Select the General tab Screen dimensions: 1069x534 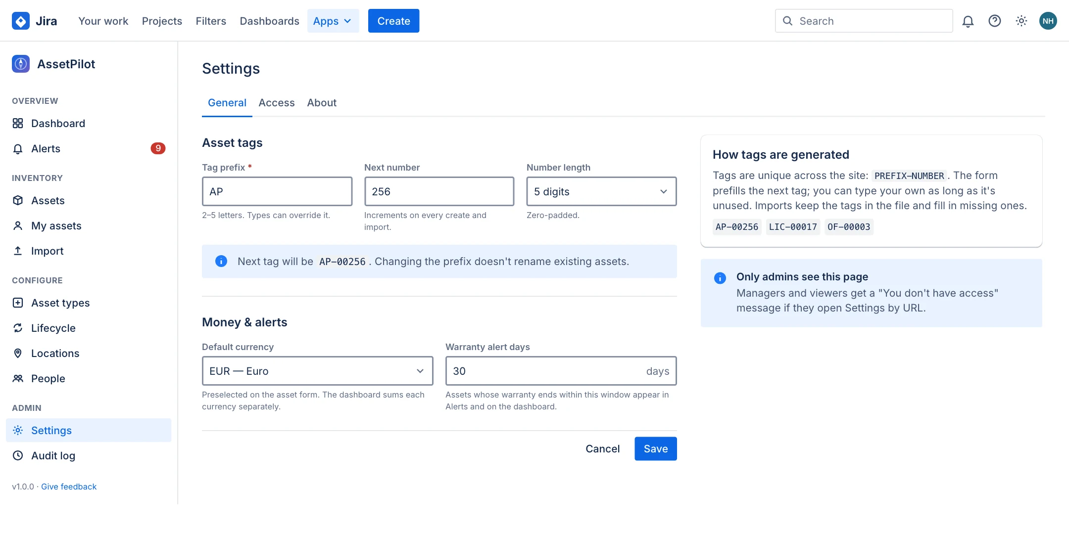pyautogui.click(x=227, y=102)
